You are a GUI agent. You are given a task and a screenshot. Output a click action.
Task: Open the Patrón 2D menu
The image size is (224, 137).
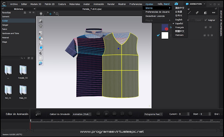(50, 4)
